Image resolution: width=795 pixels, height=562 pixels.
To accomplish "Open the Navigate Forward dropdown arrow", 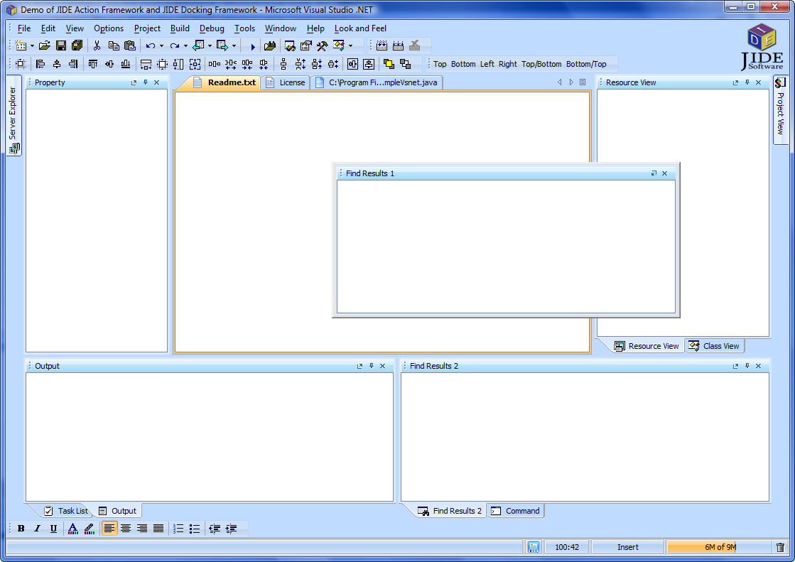I will pyautogui.click(x=234, y=46).
